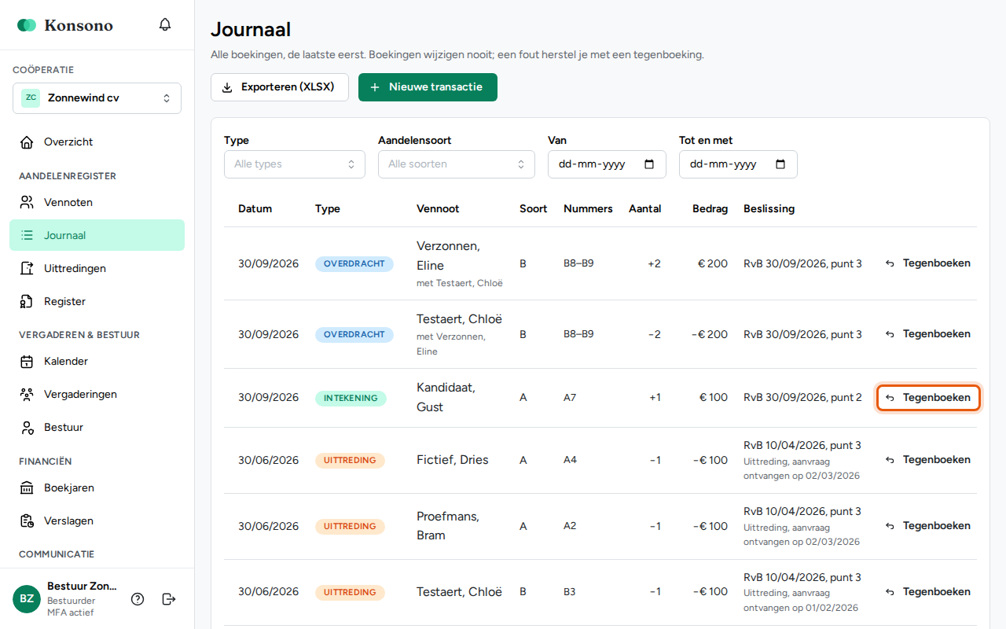The image size is (1006, 629).
Task: Click the Konsono logo
Action: [65, 25]
